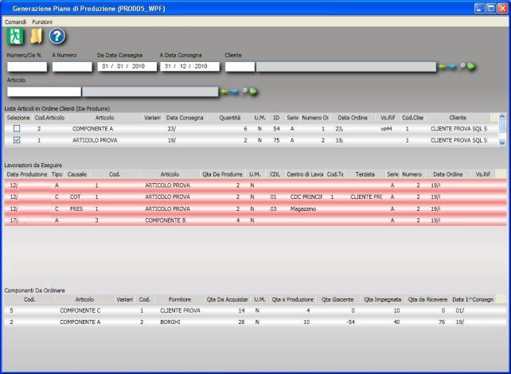Click the Numero/Da N. input field

27,67
